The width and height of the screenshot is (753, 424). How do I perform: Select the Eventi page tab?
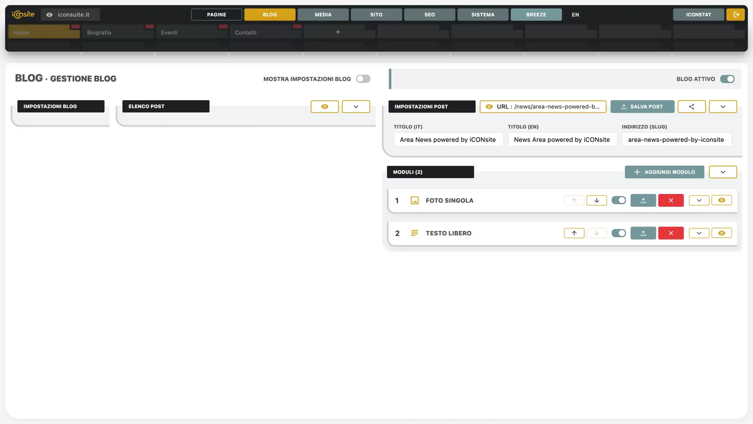pyautogui.click(x=192, y=31)
